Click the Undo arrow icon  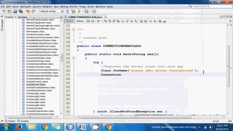pyautogui.click(x=28, y=11)
